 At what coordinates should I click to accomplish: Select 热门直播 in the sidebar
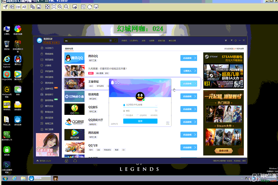point(47,129)
